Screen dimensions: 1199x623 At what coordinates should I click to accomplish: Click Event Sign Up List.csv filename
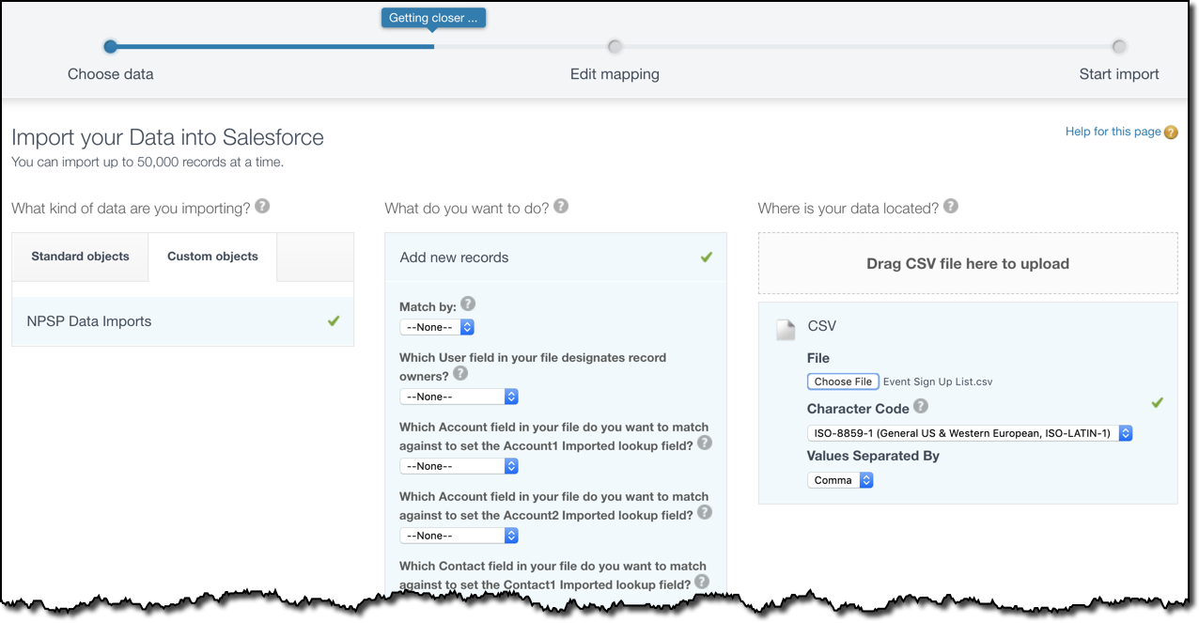point(938,382)
